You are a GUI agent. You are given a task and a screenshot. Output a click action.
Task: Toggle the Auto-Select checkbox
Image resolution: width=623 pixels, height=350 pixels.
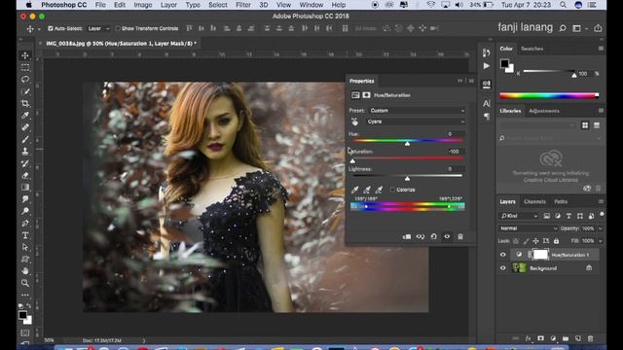click(x=51, y=28)
